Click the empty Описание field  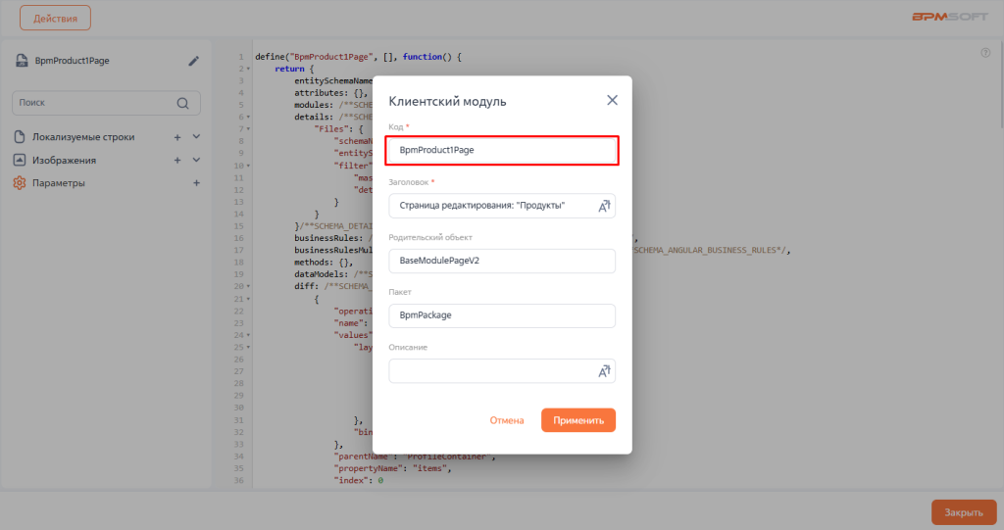[x=502, y=370]
